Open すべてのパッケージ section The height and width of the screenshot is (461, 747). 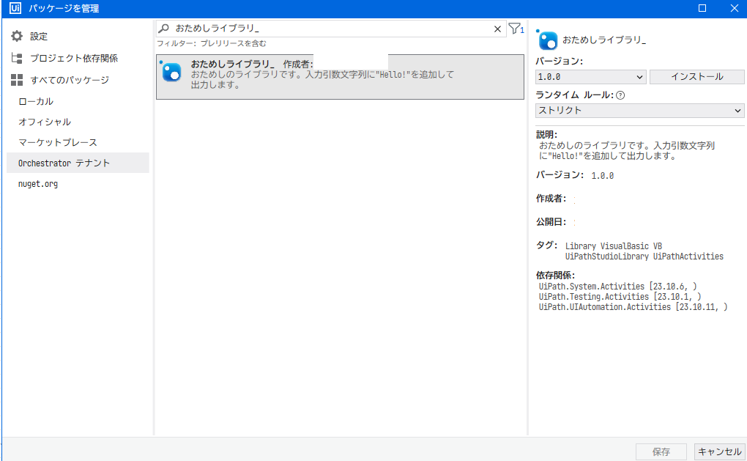(x=70, y=80)
